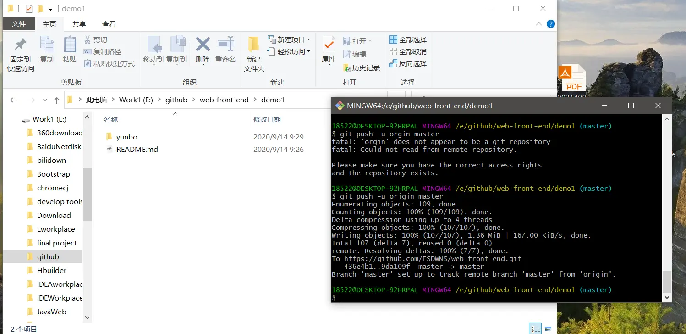Click the Copy icon in ribbon
The image size is (686, 334).
[x=47, y=45]
